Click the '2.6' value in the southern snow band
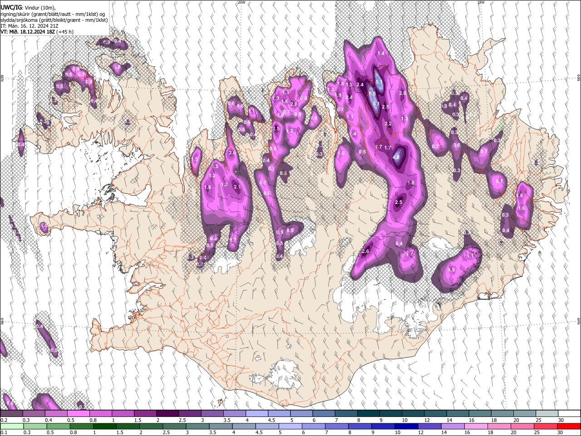 (366, 251)
